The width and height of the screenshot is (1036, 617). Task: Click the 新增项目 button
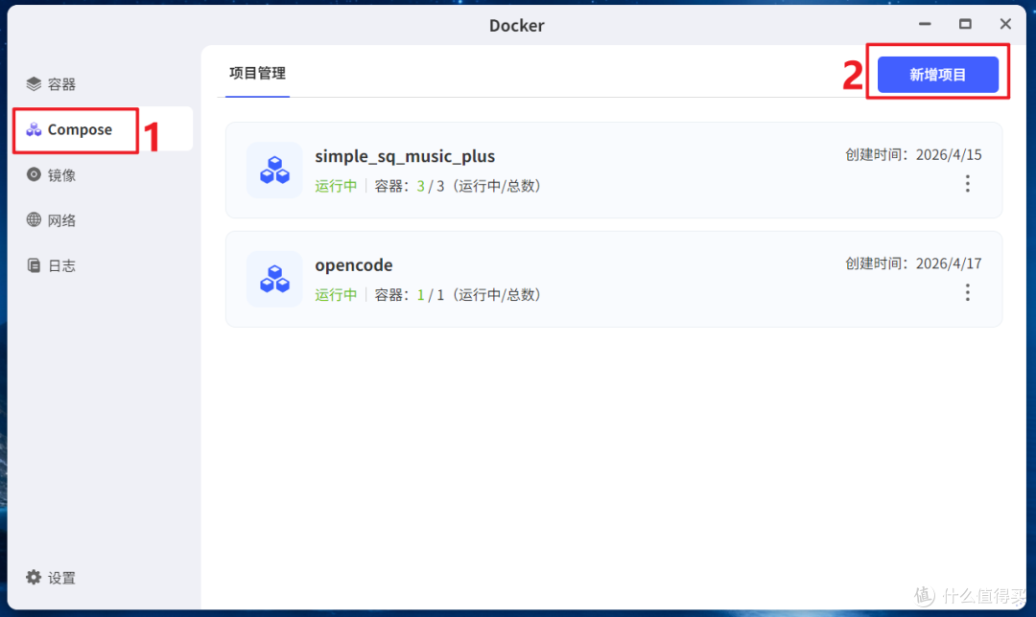[937, 75]
